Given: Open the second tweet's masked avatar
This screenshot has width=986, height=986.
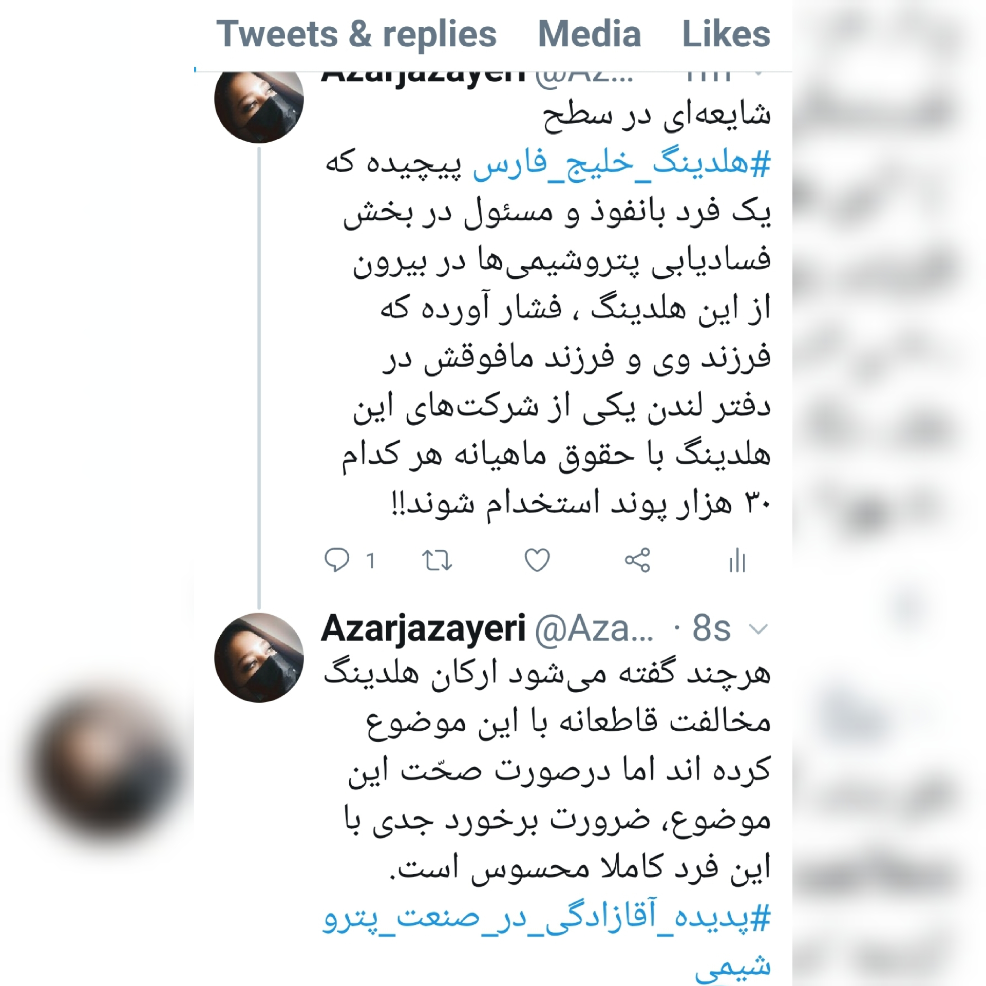Looking at the screenshot, I should (x=259, y=657).
